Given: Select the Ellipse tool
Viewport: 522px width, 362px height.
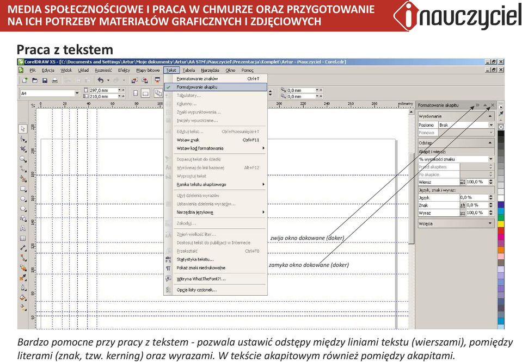Looking at the screenshot, I should [x=23, y=199].
